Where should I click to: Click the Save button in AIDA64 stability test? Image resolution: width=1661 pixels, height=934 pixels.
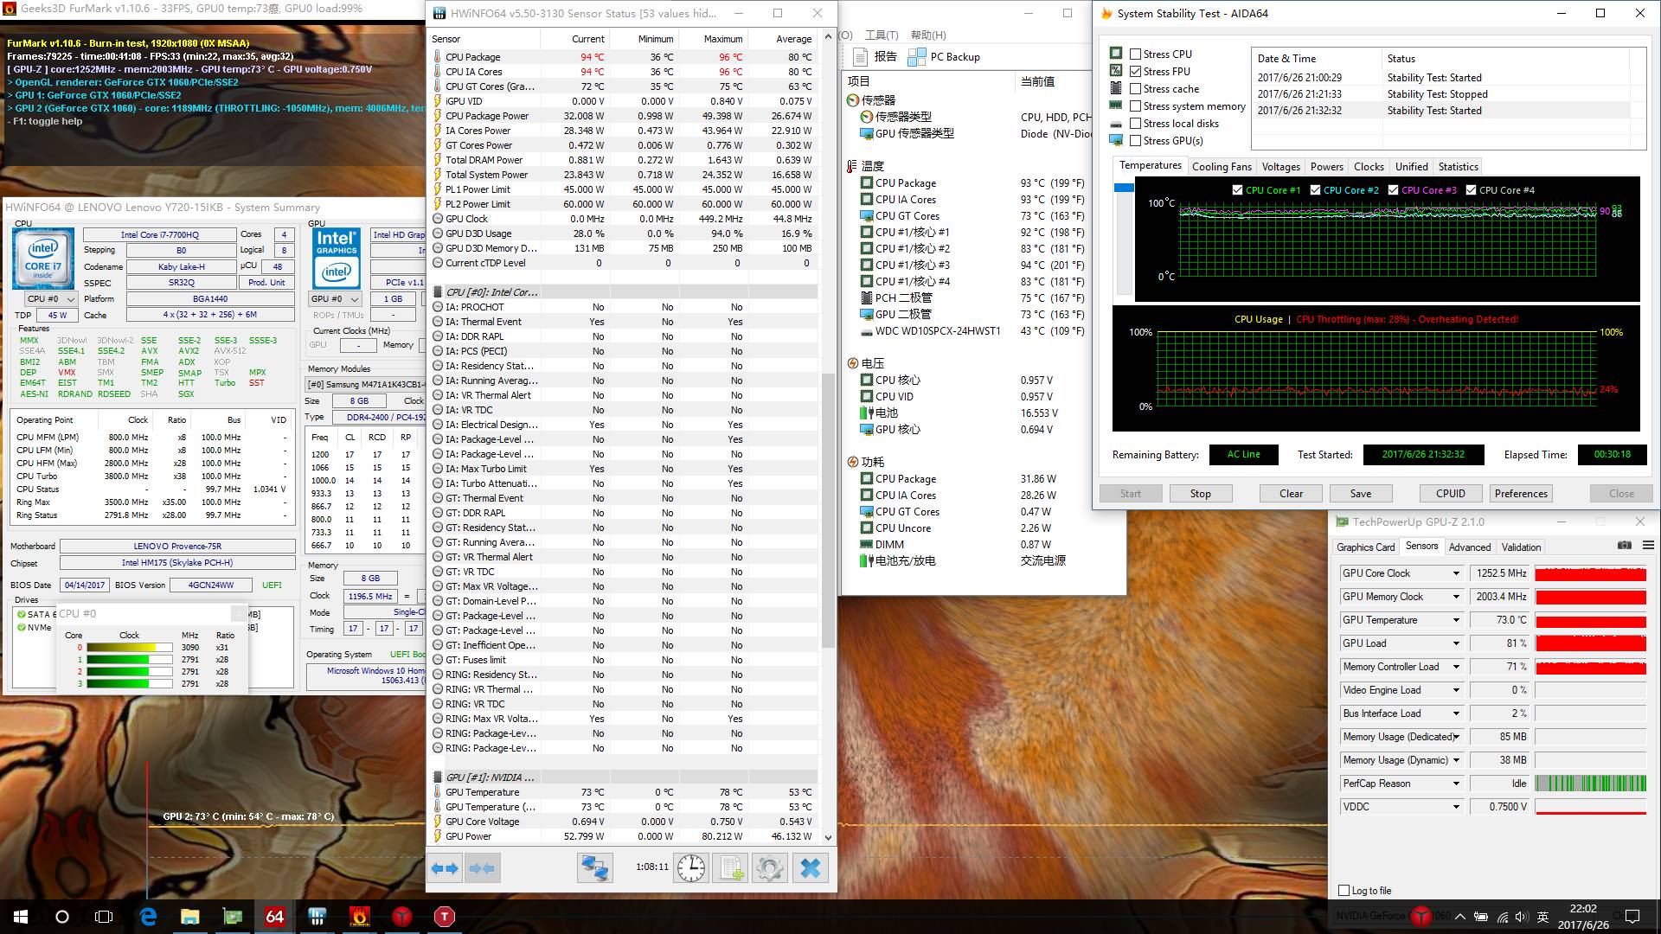pos(1361,493)
